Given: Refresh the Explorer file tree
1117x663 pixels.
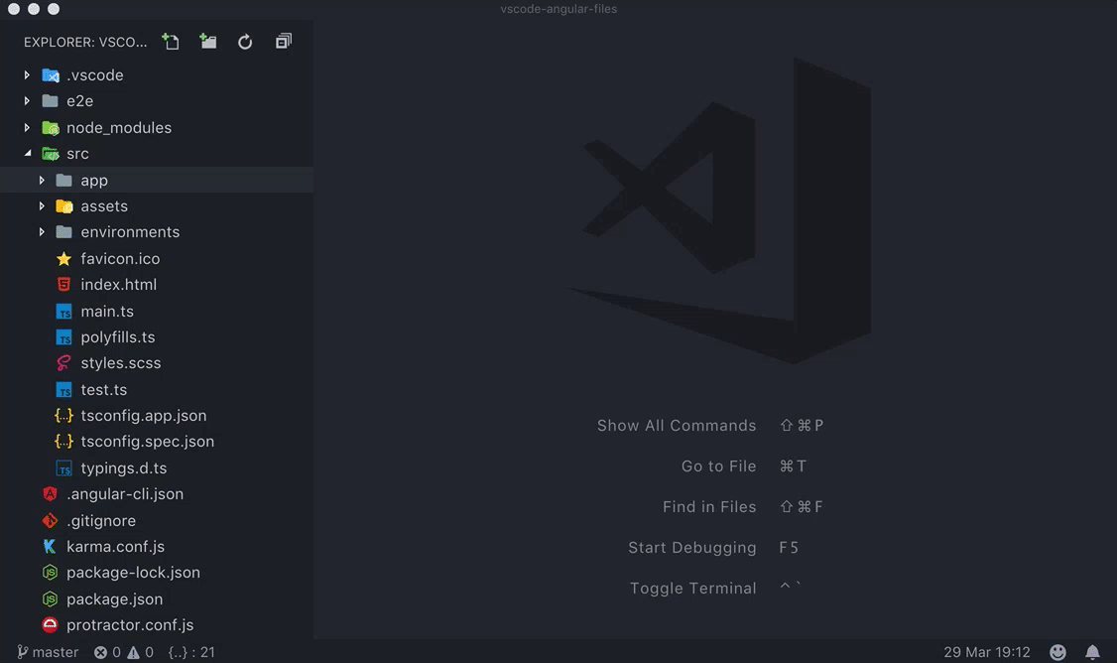Looking at the screenshot, I should coord(245,42).
